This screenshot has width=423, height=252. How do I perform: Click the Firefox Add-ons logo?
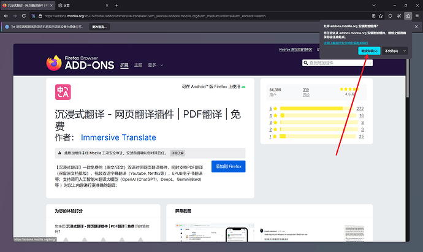coord(80,63)
